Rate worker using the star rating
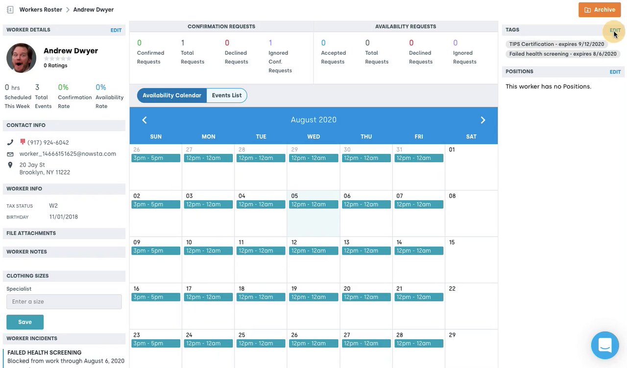 pos(58,59)
